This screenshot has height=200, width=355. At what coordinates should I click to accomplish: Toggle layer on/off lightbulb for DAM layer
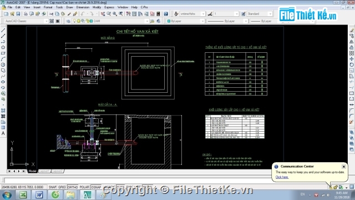pyautogui.click(x=74, y=21)
